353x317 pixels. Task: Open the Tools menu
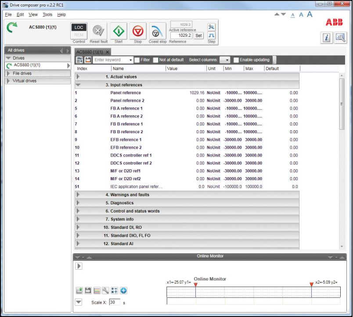pyautogui.click(x=47, y=14)
